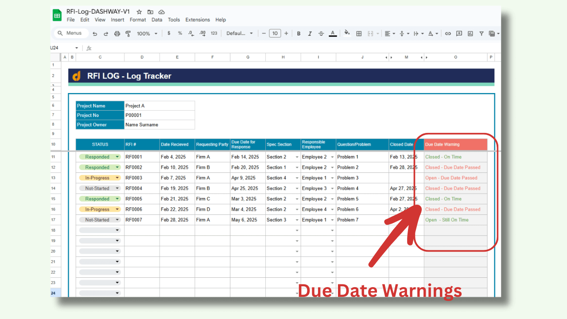Open the 100% zoom dropdown

coord(147,34)
